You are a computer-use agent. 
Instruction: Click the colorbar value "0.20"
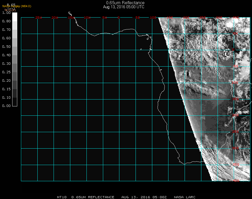click(x=6, y=81)
